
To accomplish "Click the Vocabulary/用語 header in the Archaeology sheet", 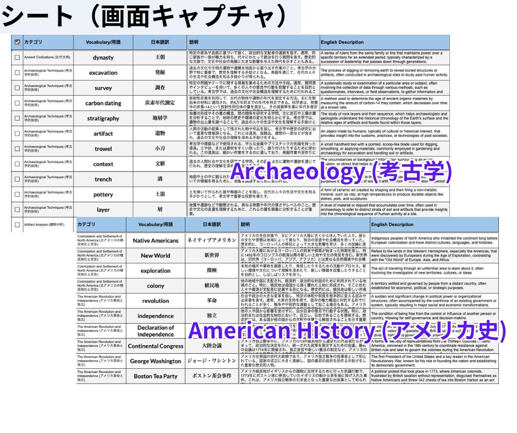I will (x=103, y=42).
